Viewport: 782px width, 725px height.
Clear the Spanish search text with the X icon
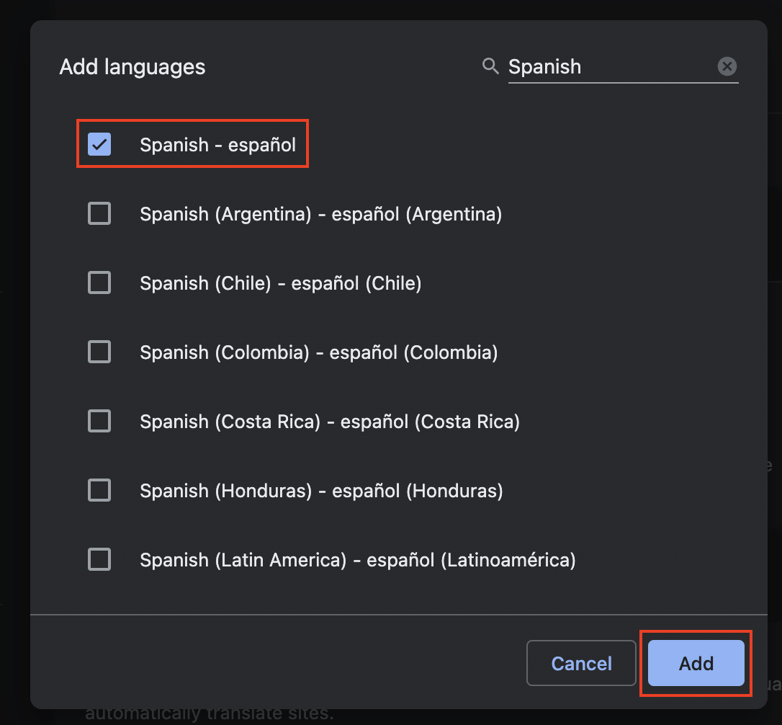tap(727, 66)
